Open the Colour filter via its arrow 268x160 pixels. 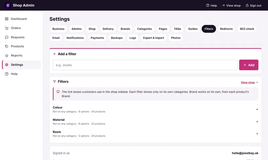[257, 109]
